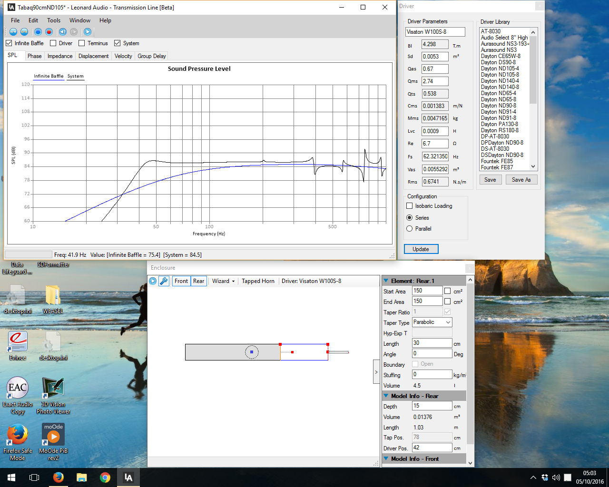Viewport: 609px width, 487px height.
Task: Click the red record toolbar icon
Action: coord(49,32)
